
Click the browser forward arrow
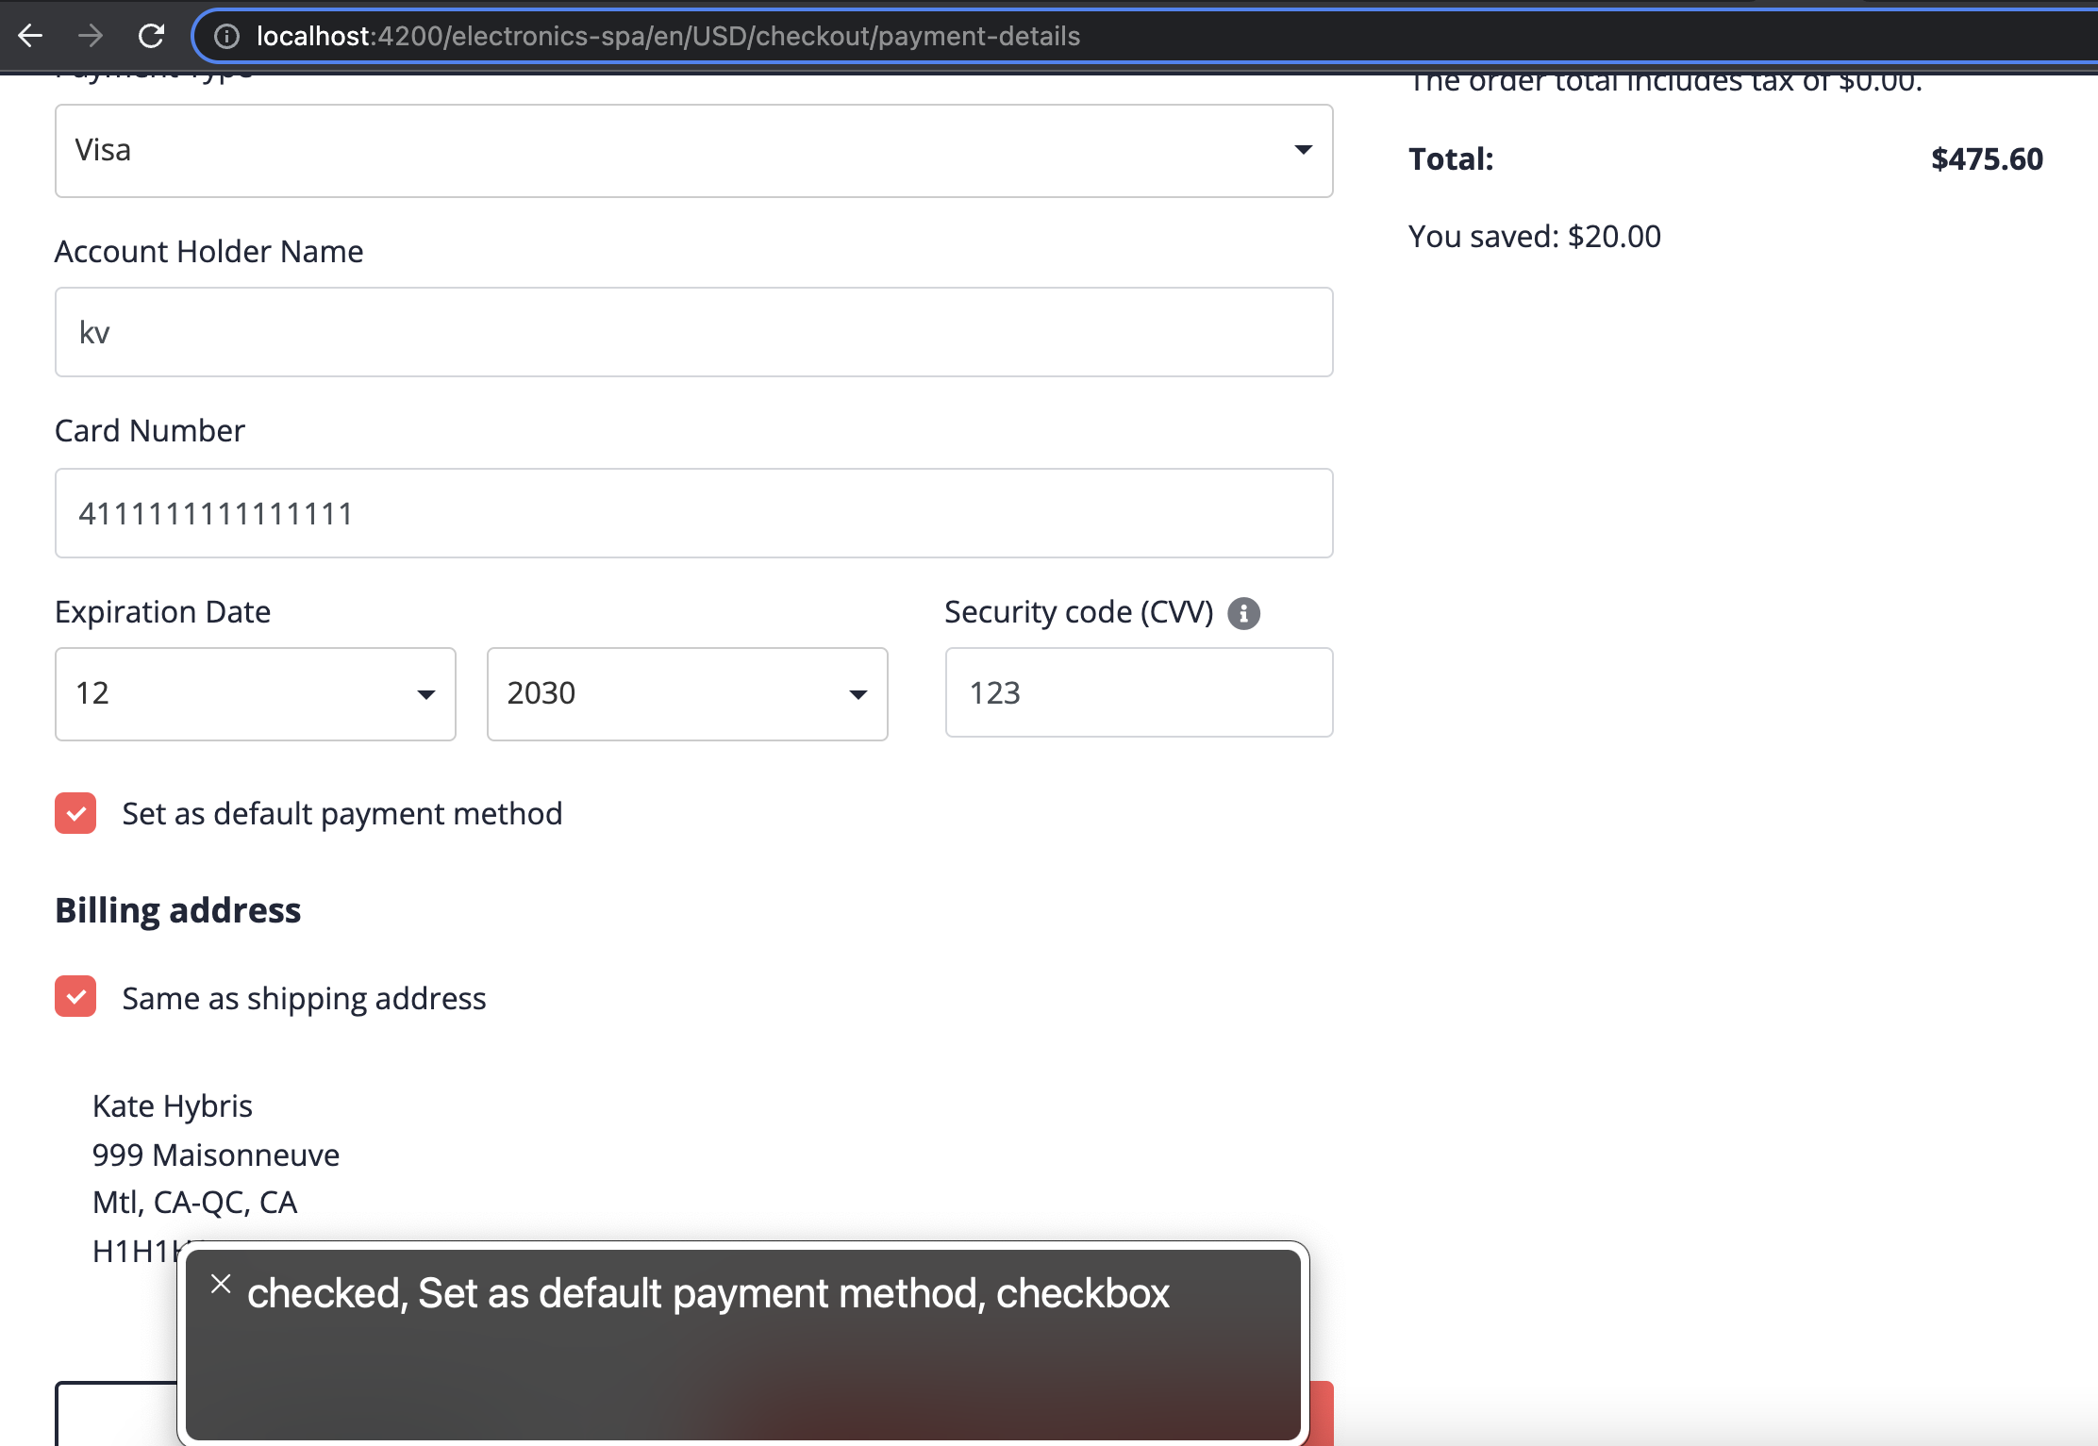[x=91, y=36]
